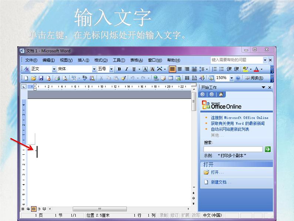Click the Research icon
This screenshot has height=221, width=294.
tap(92, 78)
